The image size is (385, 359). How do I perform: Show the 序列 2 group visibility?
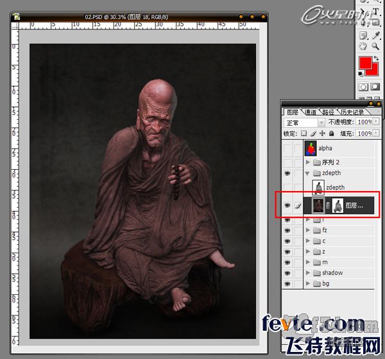[287, 162]
